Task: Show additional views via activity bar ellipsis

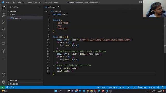Action: 3,58
